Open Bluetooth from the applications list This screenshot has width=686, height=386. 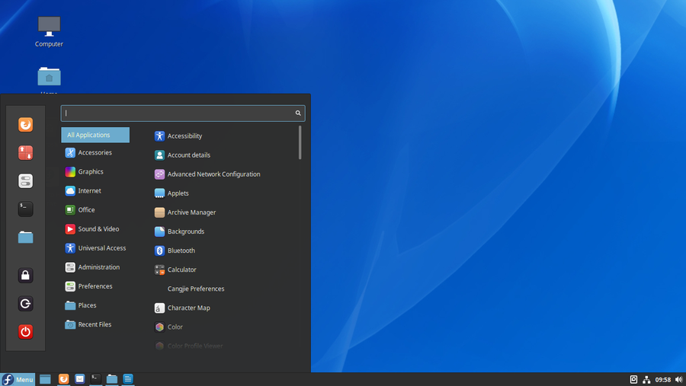point(181,250)
